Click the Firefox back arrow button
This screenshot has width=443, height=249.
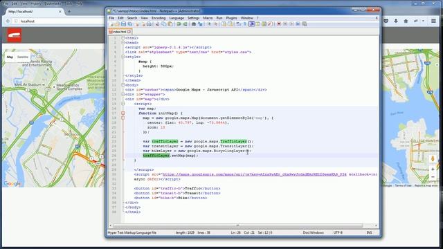click(x=8, y=21)
